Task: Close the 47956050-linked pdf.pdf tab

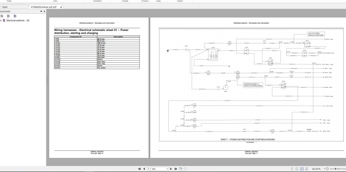Action: (x=61, y=7)
